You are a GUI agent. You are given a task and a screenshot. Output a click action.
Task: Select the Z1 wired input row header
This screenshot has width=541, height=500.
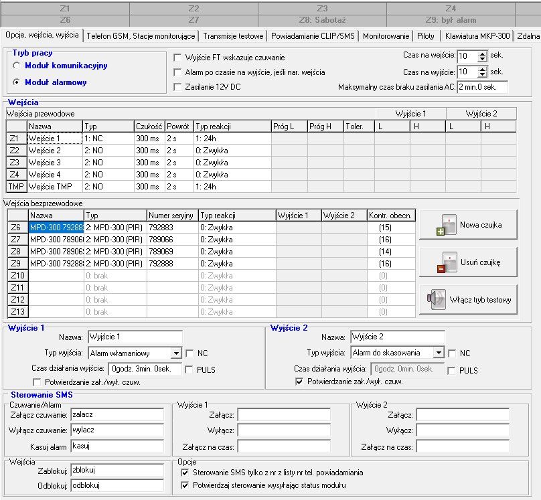(17, 139)
